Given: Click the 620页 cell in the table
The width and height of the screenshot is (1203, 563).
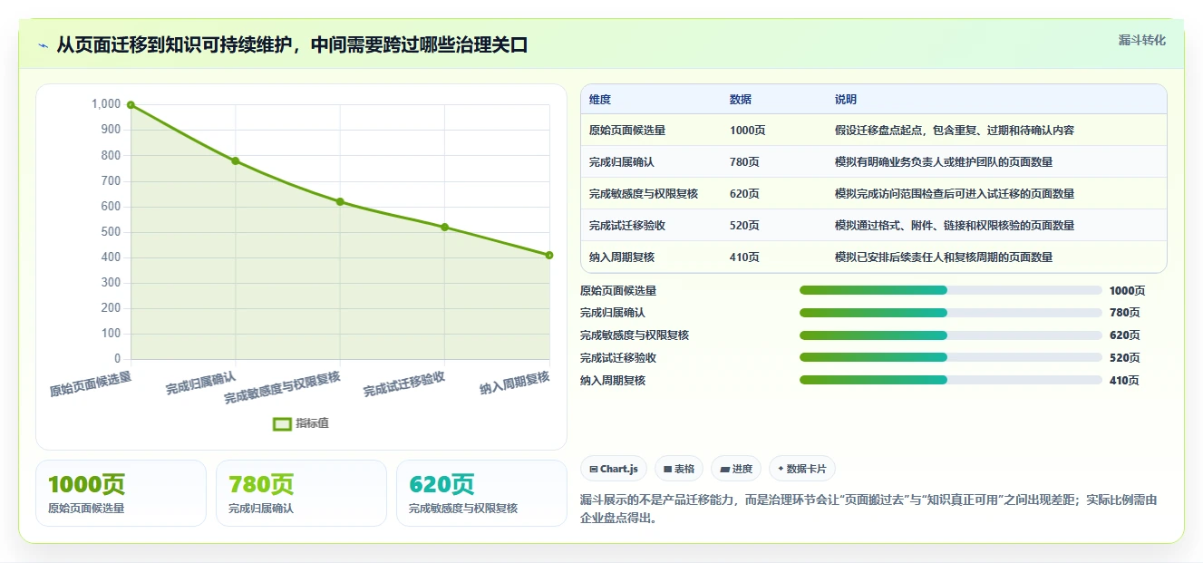Looking at the screenshot, I should point(745,194).
